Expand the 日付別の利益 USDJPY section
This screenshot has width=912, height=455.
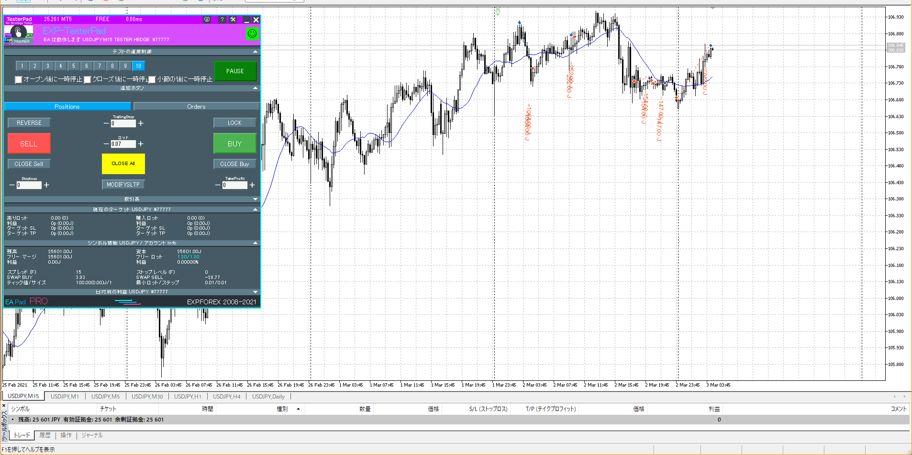[255, 292]
